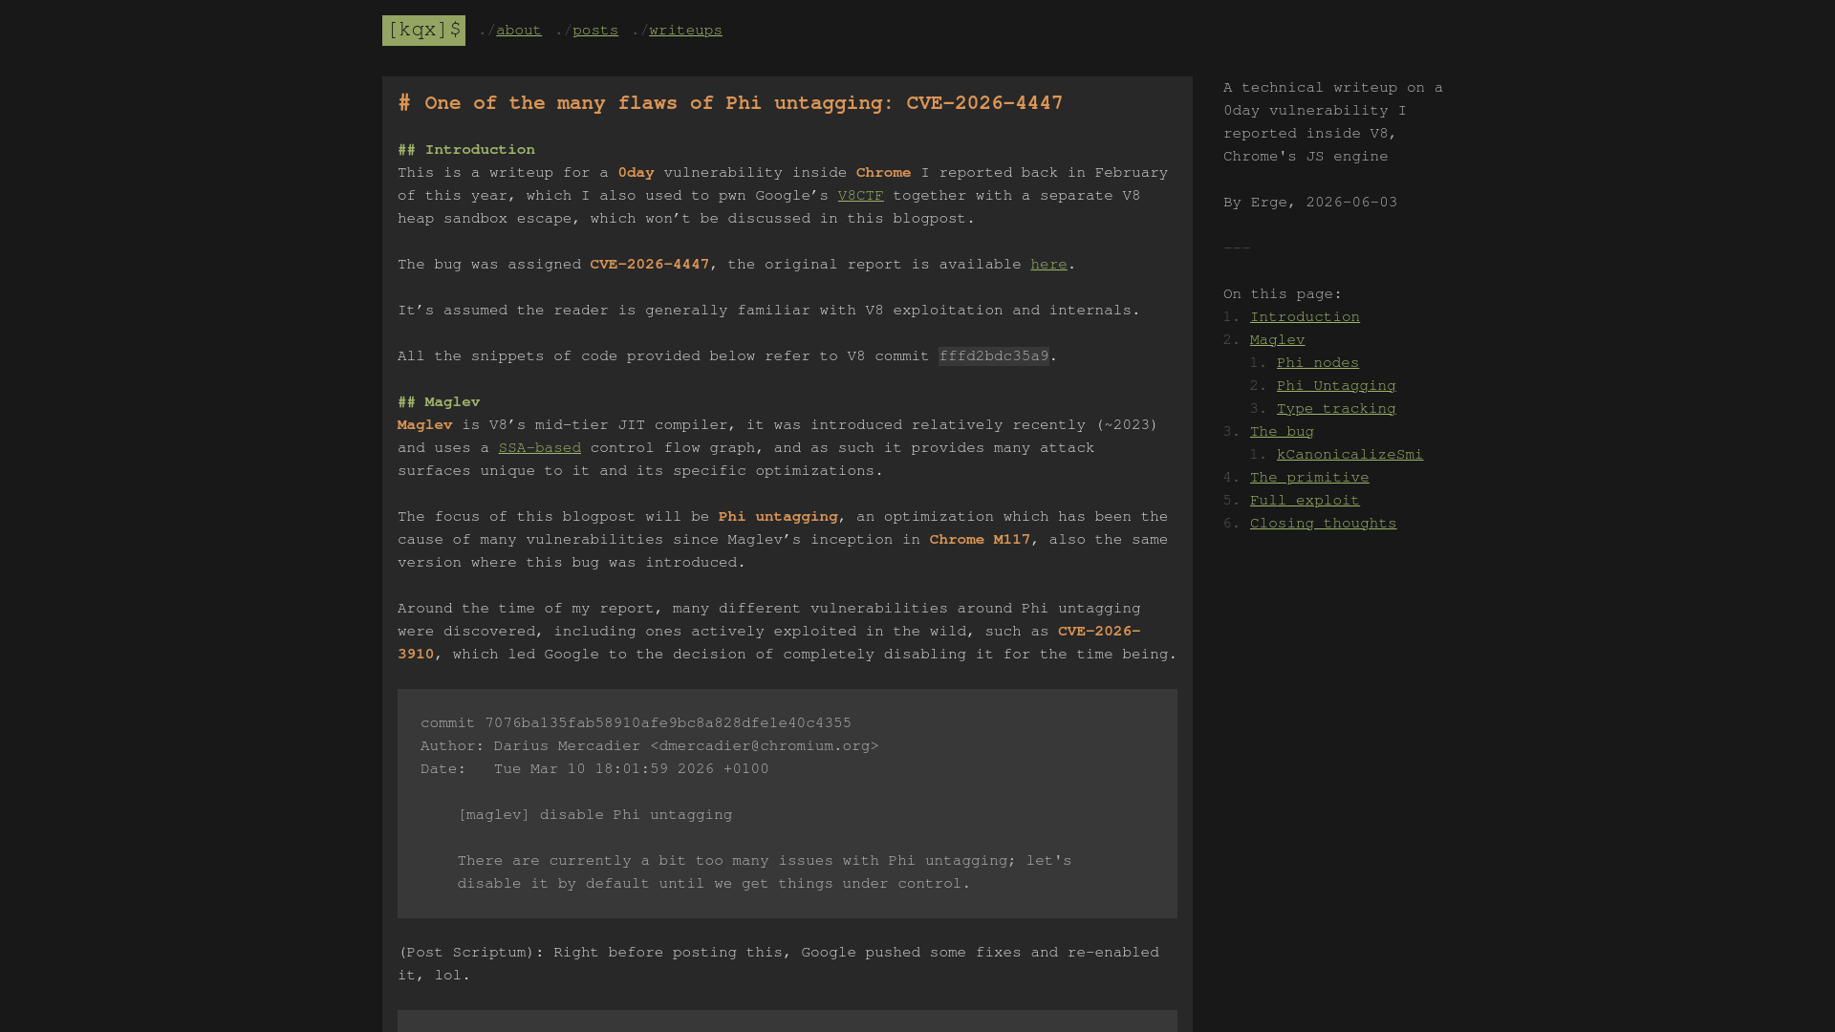This screenshot has width=1835, height=1032.
Task: Click the '## Introduction' heading
Action: coord(466,150)
